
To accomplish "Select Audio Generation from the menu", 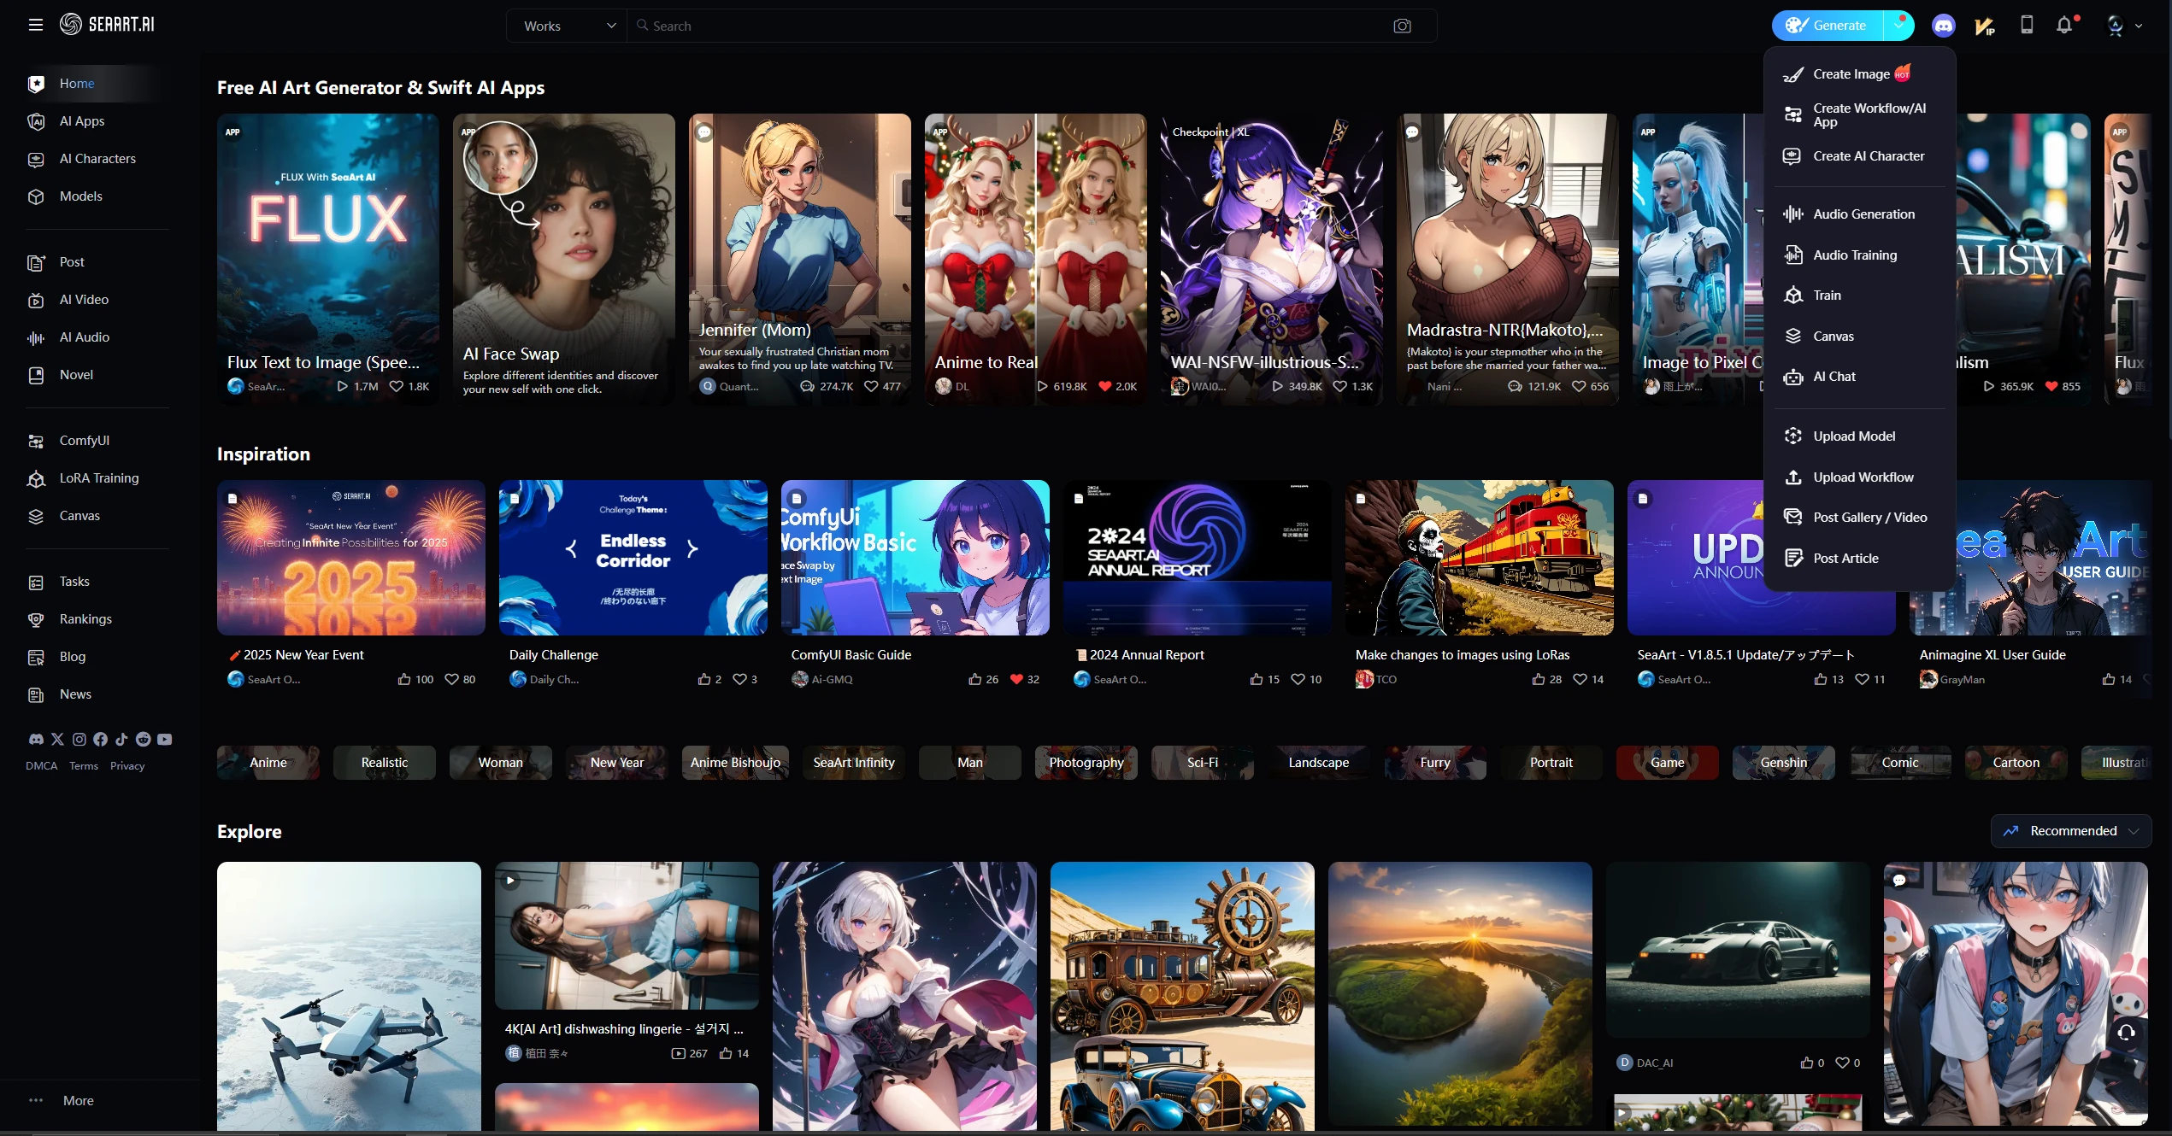I will point(1863,214).
